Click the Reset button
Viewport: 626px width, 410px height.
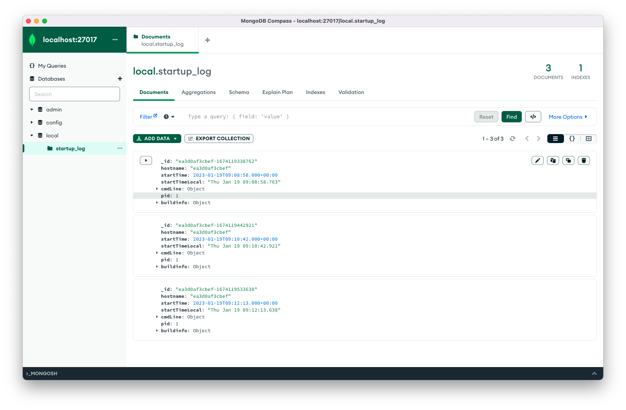486,117
